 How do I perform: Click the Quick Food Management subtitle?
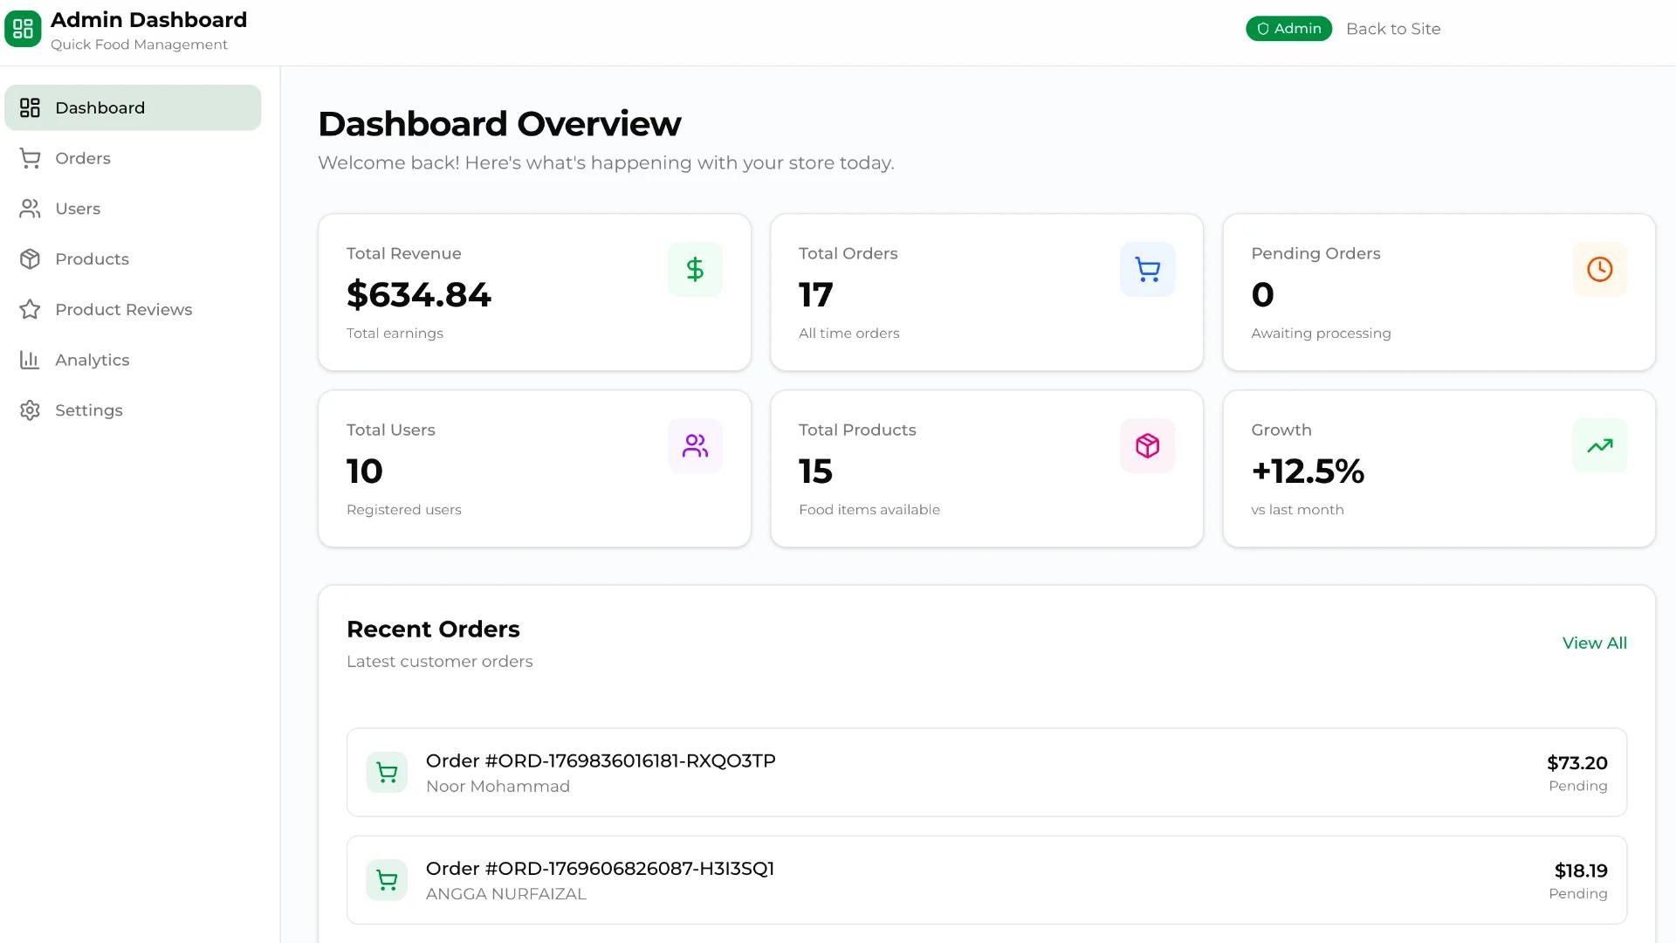click(x=139, y=45)
